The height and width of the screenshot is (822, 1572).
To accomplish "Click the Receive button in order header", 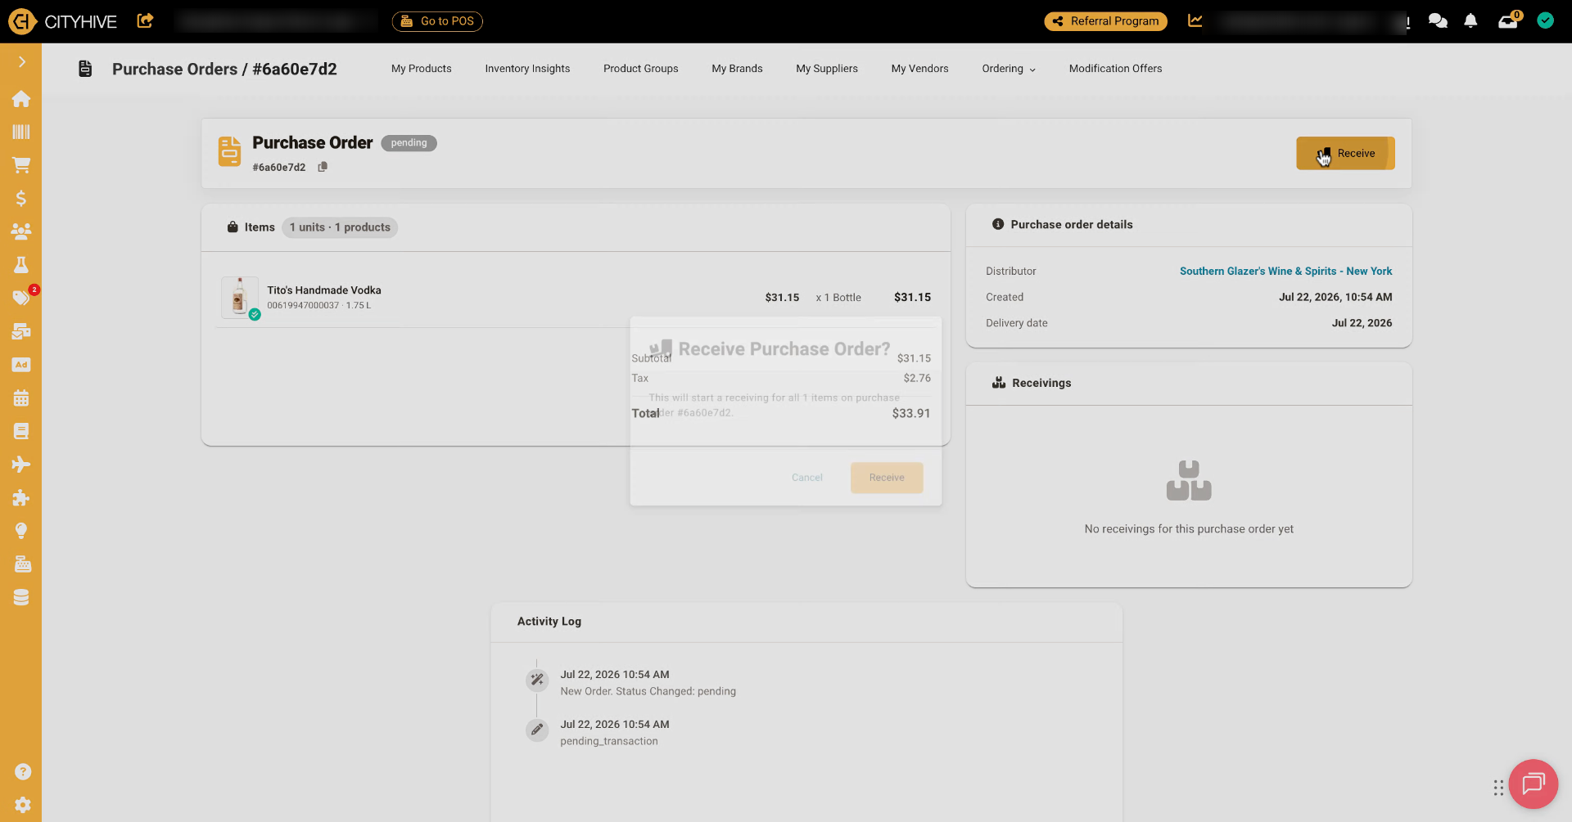I will [x=1345, y=154].
